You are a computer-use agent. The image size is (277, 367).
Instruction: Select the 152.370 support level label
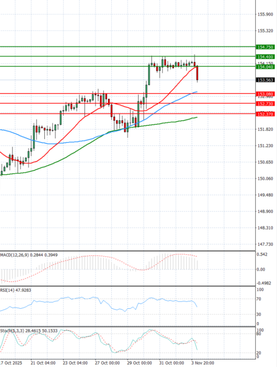click(x=265, y=114)
